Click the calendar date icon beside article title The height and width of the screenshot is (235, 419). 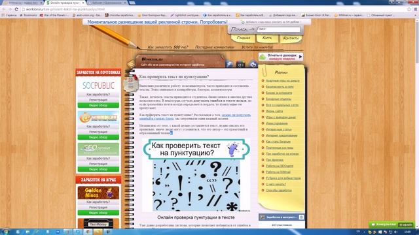(130, 84)
